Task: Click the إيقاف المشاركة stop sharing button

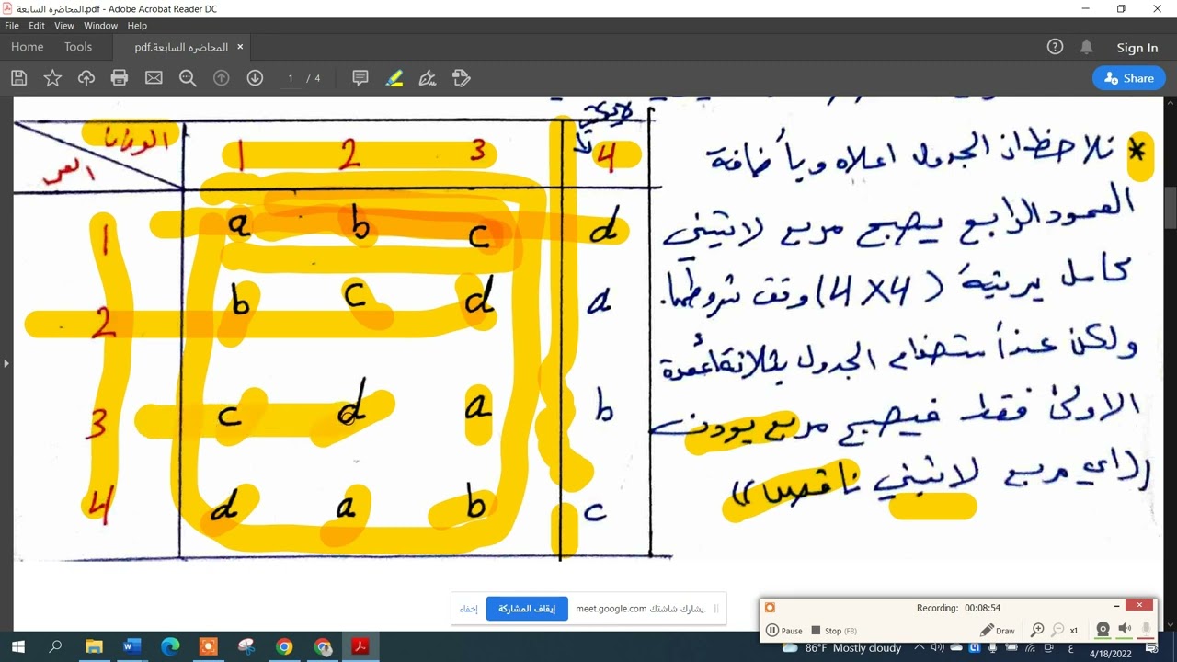Action: click(x=527, y=609)
